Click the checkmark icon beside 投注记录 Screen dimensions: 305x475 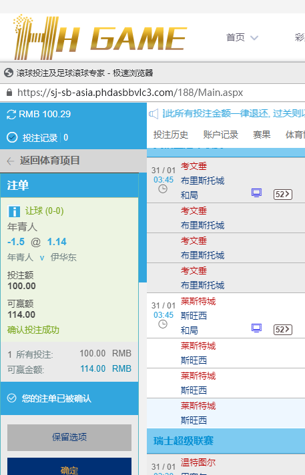[12, 137]
